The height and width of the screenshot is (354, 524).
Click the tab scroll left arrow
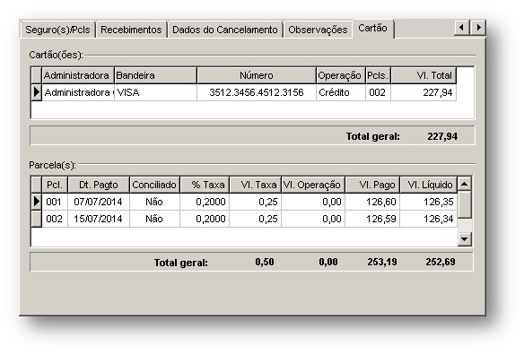(462, 28)
